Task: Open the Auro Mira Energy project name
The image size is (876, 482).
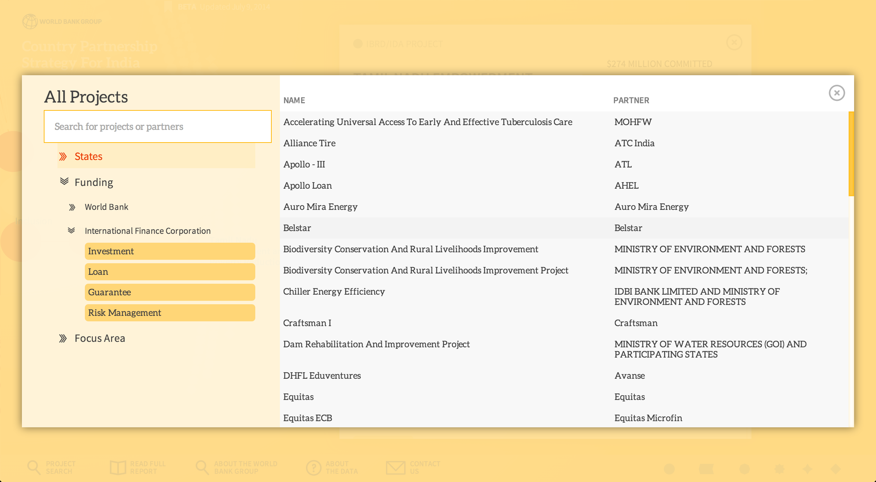Action: click(x=320, y=207)
